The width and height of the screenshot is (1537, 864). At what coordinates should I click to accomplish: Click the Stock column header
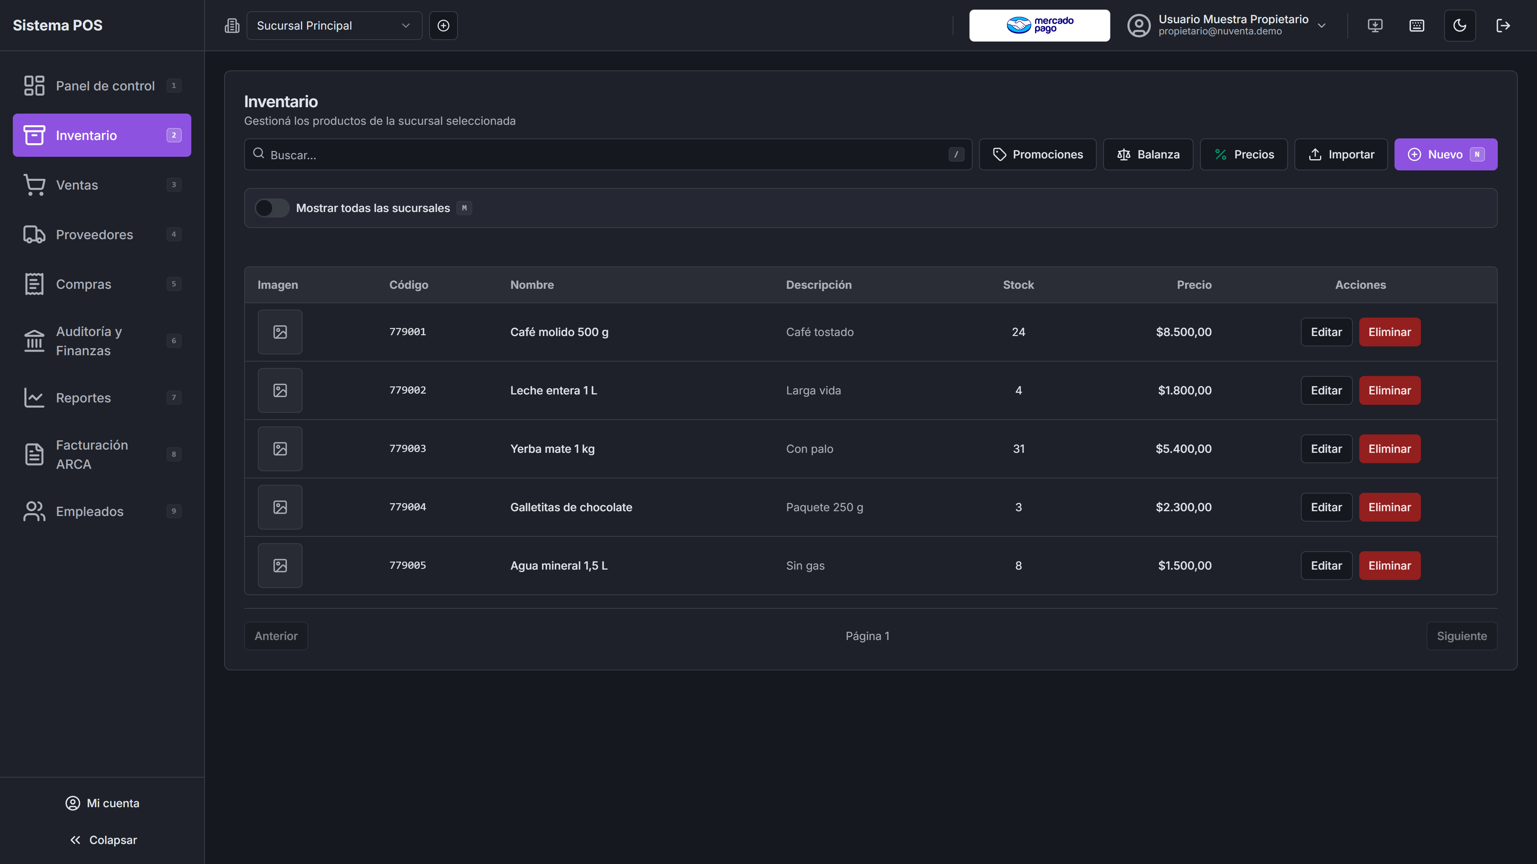[x=1018, y=285]
